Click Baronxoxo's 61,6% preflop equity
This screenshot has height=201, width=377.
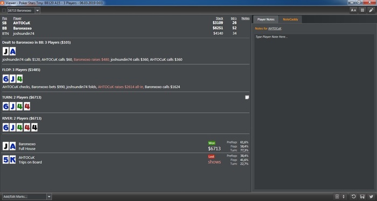point(245,142)
